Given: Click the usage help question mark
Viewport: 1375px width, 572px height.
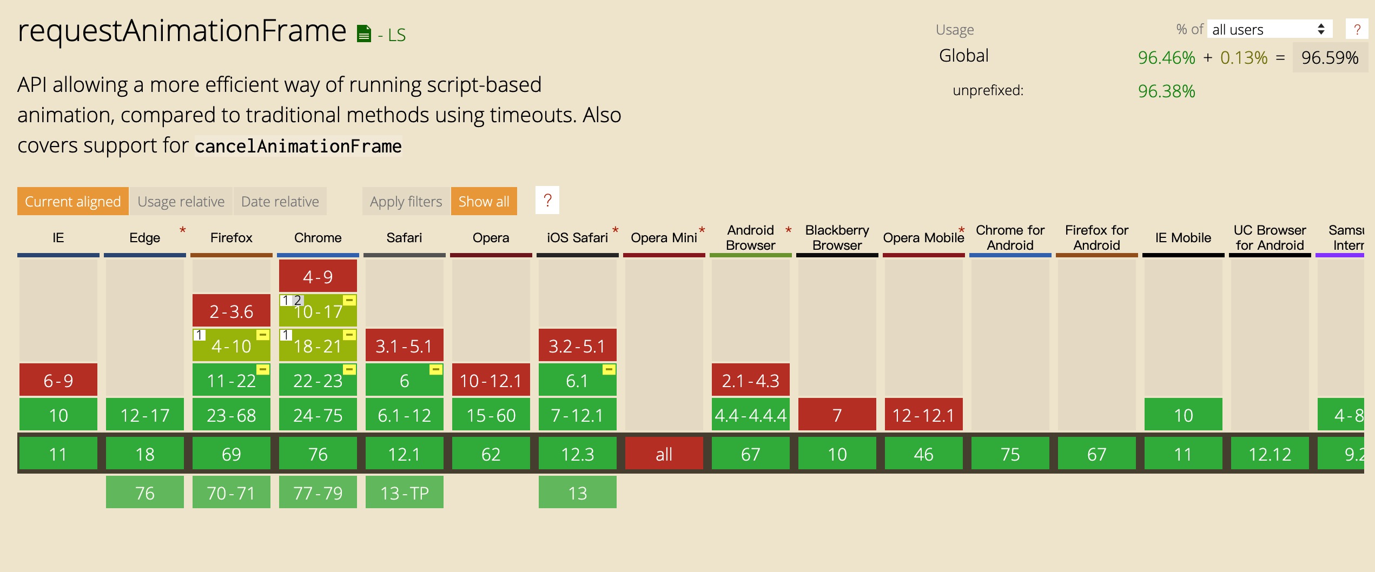Looking at the screenshot, I should tap(1357, 29).
